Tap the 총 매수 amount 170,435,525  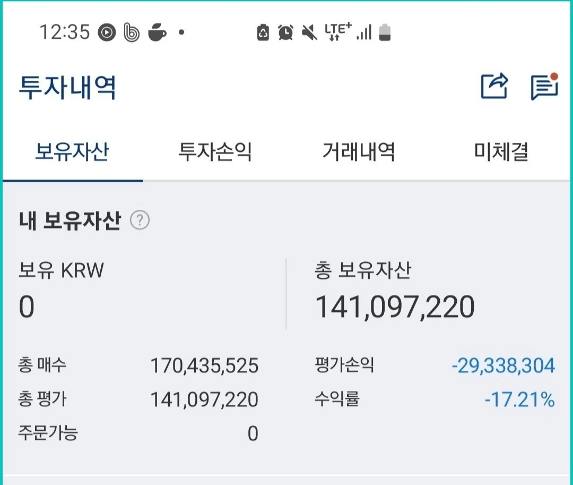click(x=204, y=365)
